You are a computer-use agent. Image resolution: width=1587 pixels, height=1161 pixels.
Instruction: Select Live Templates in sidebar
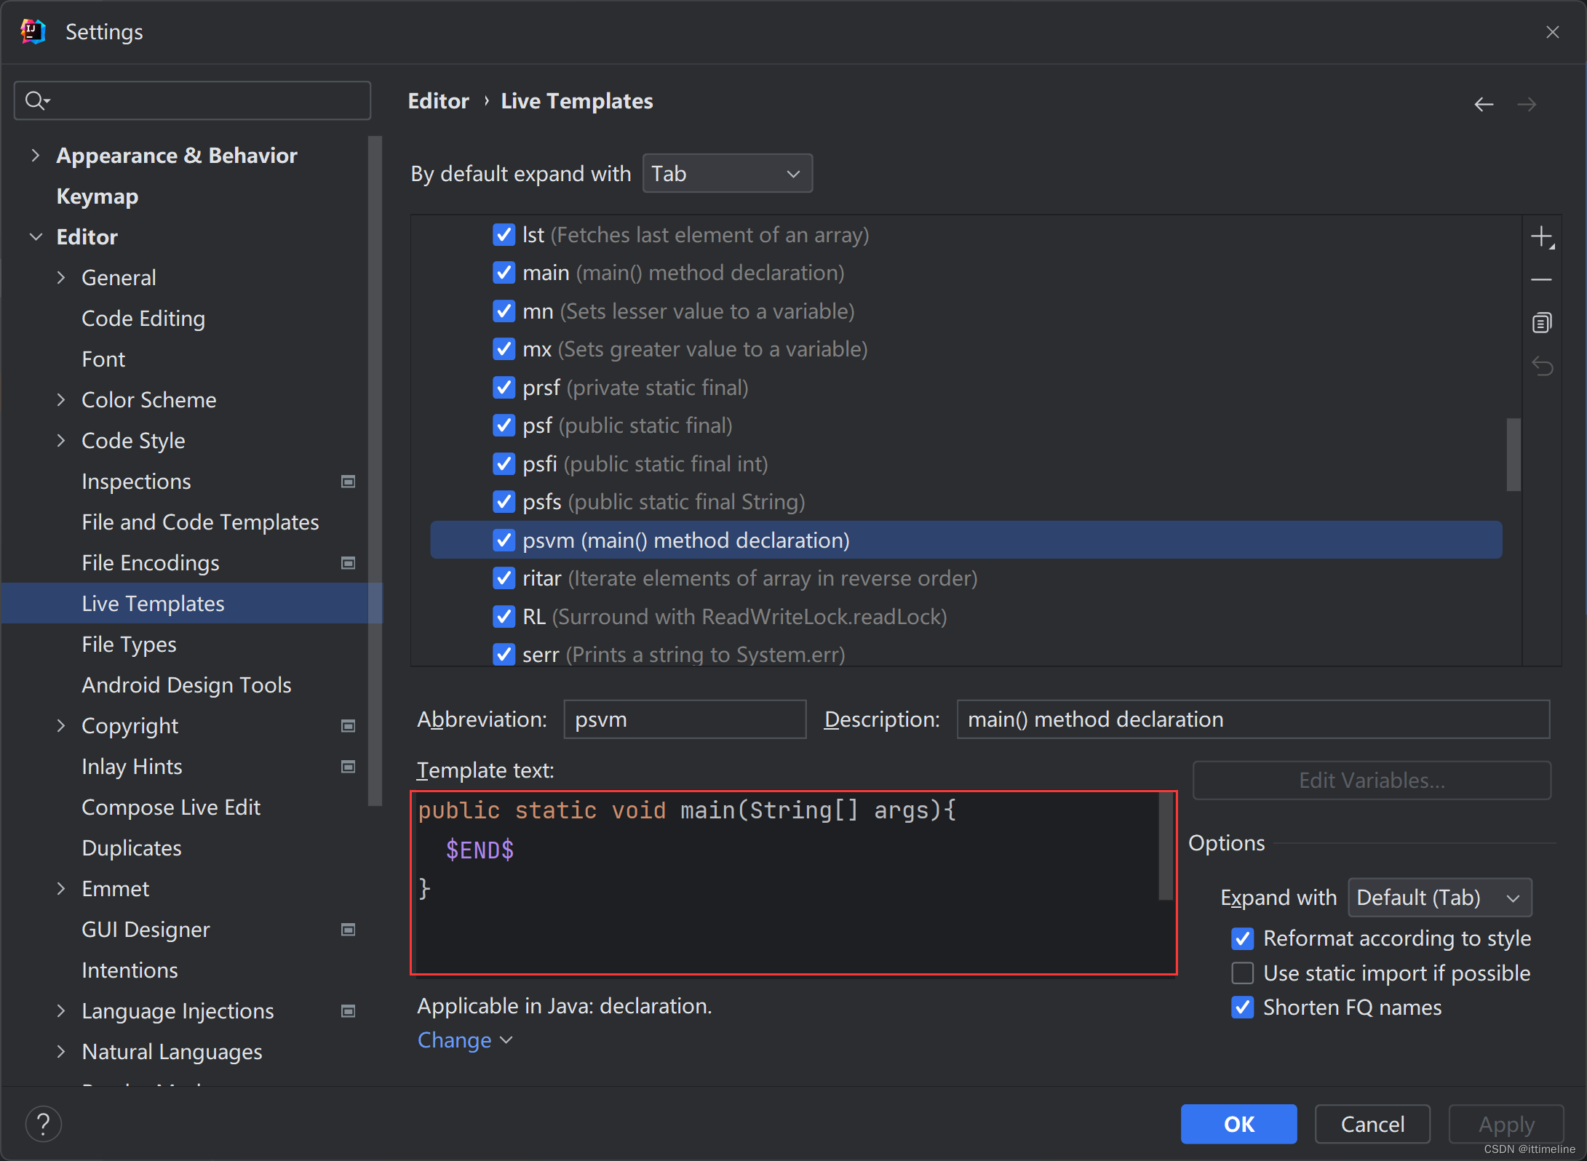coord(153,602)
